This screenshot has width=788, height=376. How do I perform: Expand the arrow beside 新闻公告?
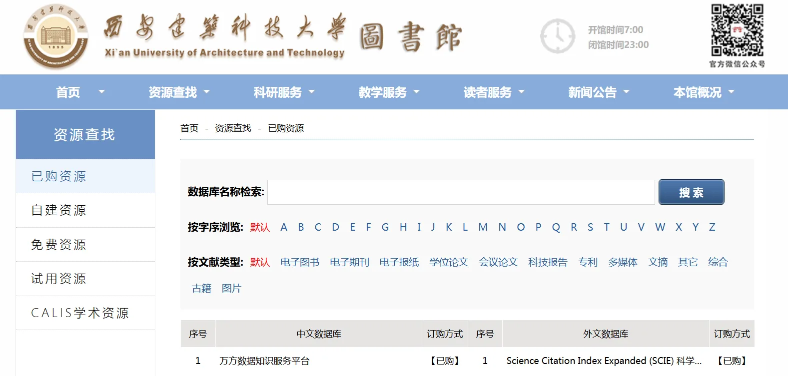click(627, 92)
